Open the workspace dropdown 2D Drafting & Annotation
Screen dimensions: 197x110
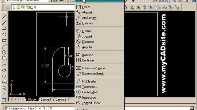click(x=28, y=1)
